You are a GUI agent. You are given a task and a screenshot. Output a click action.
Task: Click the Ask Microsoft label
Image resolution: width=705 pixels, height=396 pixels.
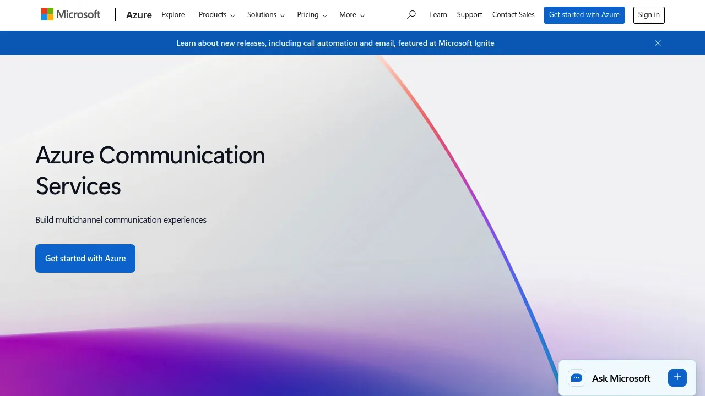click(x=621, y=378)
